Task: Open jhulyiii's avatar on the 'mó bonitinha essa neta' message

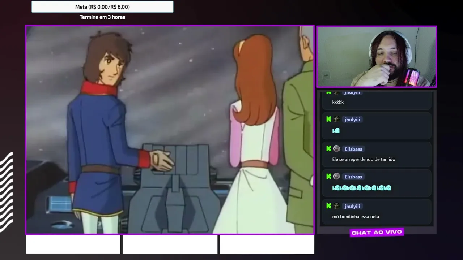Action: [337, 206]
